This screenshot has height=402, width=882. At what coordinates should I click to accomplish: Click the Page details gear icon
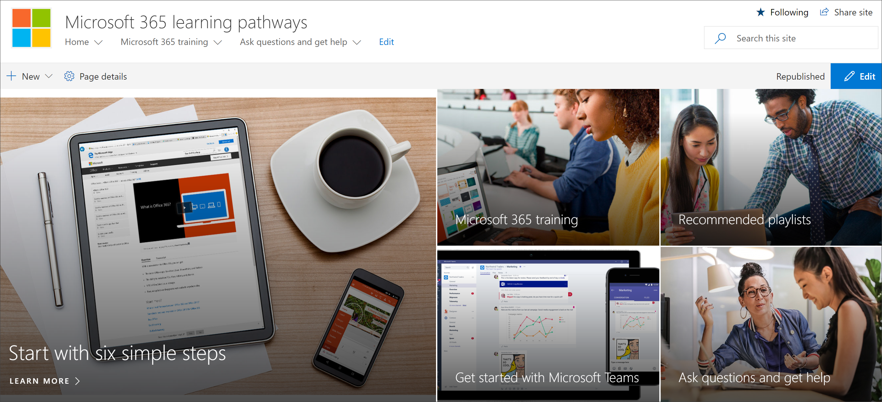point(69,76)
